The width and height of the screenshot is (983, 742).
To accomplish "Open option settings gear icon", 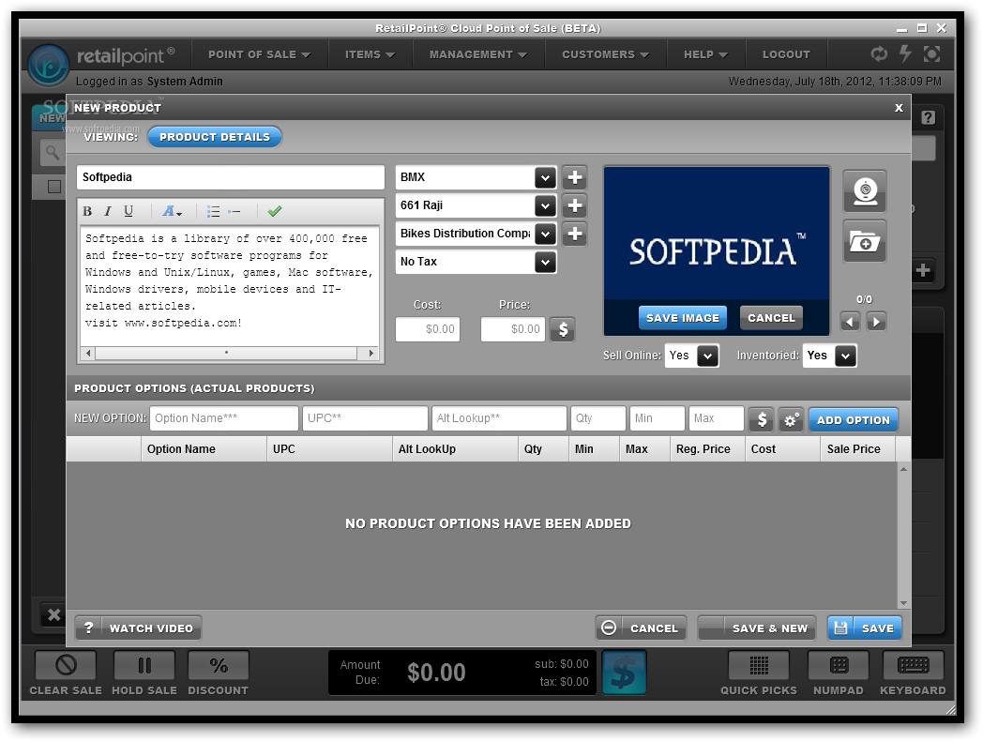I will coord(791,419).
